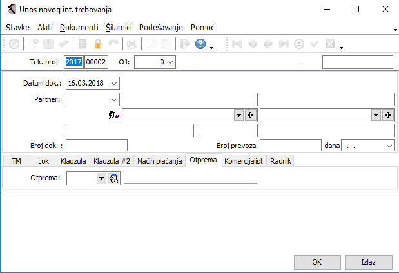Click the blue help question mark icon
399x273 pixels.
(200, 44)
